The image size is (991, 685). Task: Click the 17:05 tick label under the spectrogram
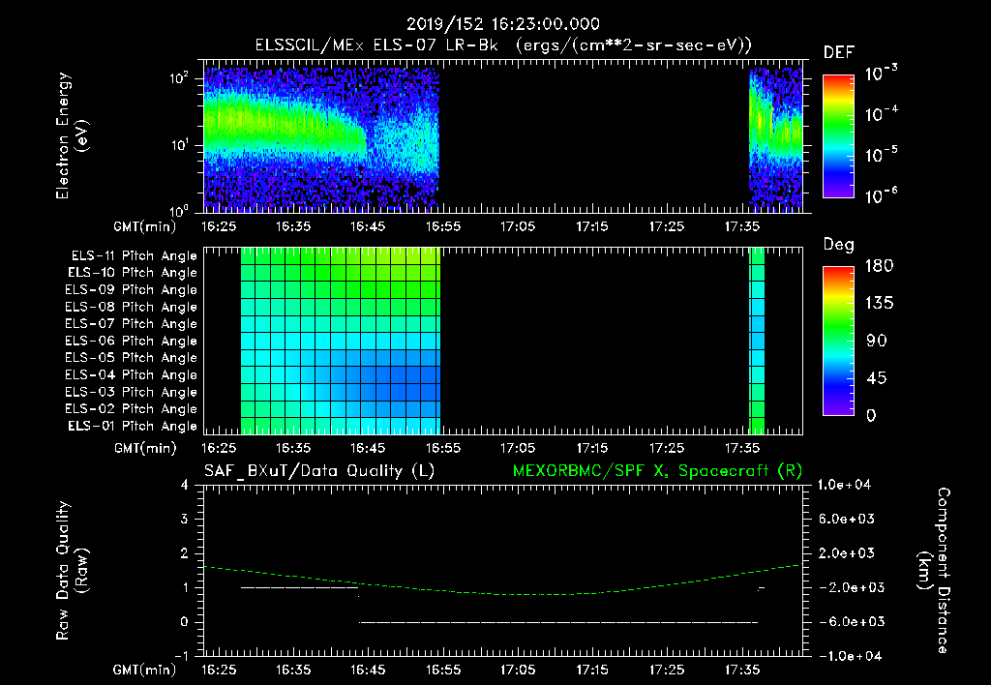(x=518, y=226)
